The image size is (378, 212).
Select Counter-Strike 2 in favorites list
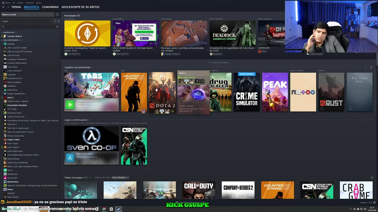pos(15,36)
